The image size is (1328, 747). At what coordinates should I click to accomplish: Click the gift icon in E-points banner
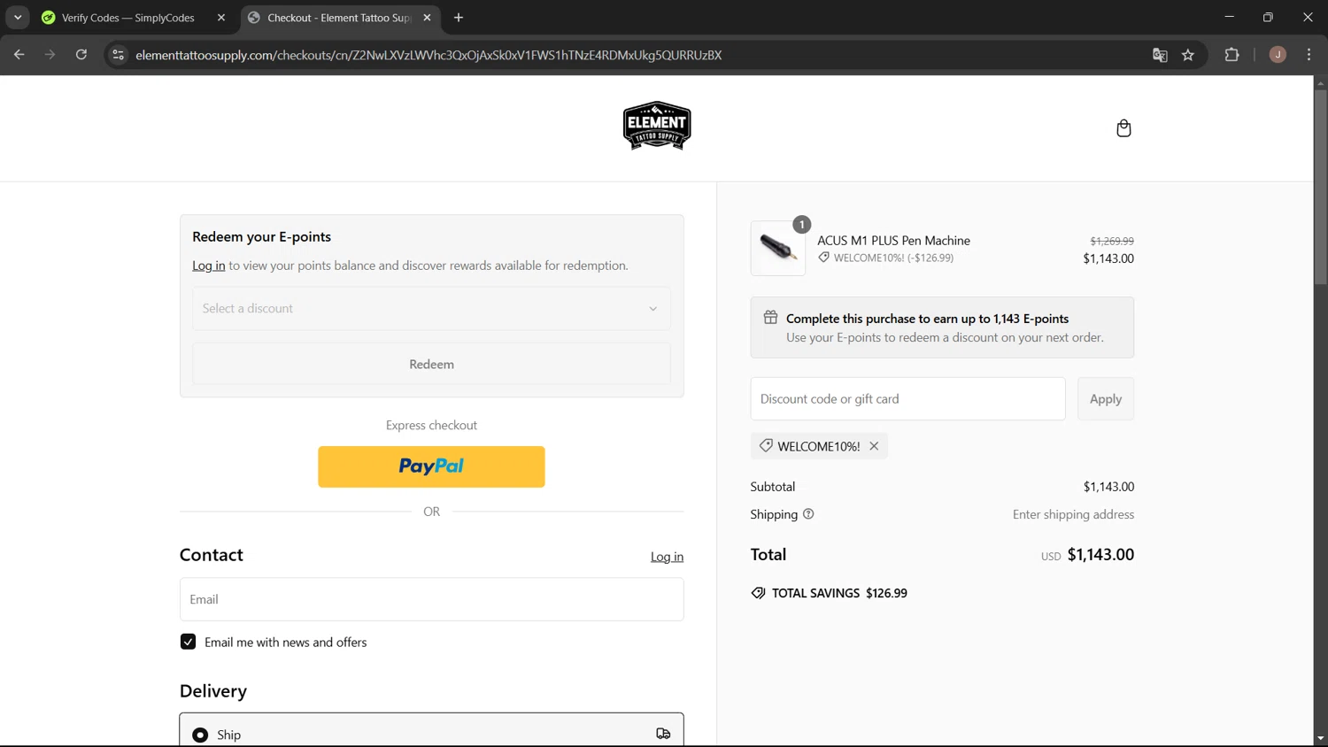pyautogui.click(x=770, y=318)
